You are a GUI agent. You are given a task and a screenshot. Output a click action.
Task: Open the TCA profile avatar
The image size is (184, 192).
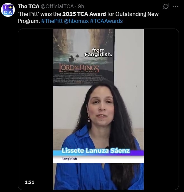pos(8,10)
